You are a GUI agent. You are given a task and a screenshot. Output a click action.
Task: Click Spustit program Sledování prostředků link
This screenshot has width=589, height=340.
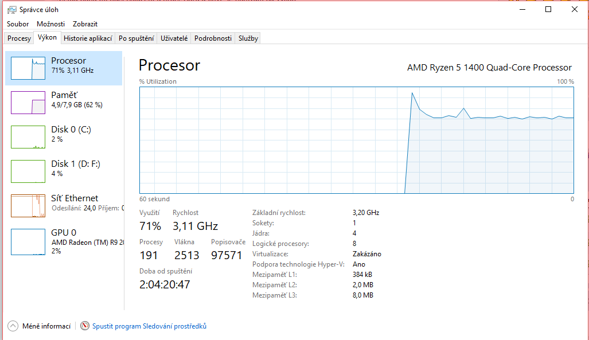[149, 326]
